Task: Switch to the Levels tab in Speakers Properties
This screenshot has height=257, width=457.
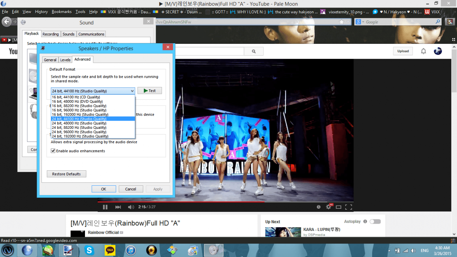Action: (65, 59)
